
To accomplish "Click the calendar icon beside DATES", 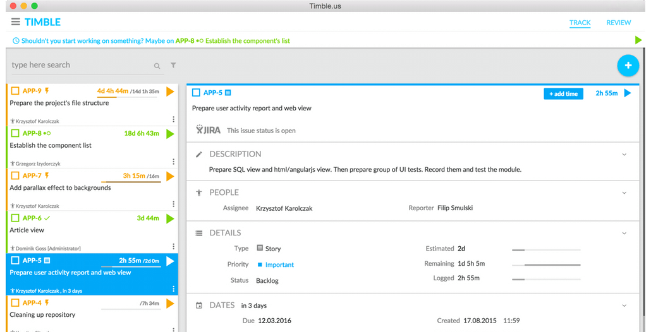I will pyautogui.click(x=199, y=305).
